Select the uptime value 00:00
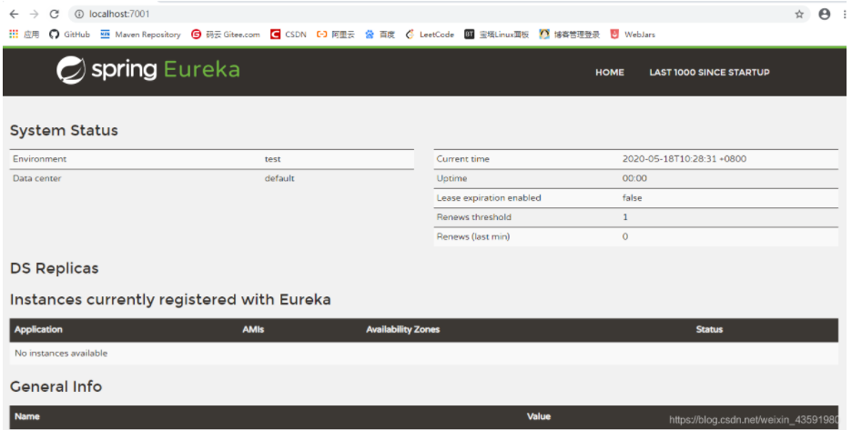 tap(634, 178)
